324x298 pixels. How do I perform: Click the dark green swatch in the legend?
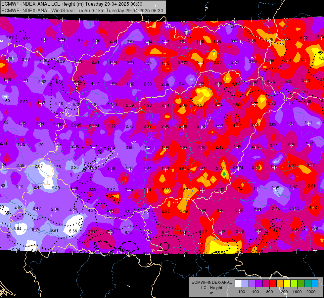click(x=301, y=283)
